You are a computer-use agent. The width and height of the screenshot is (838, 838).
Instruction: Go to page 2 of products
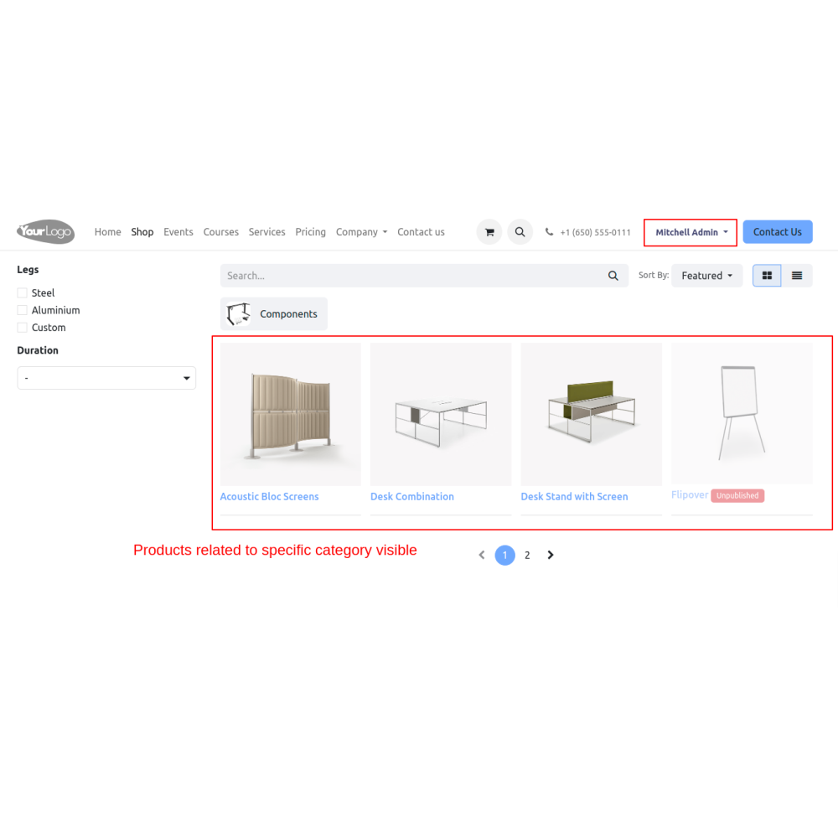[x=527, y=556]
